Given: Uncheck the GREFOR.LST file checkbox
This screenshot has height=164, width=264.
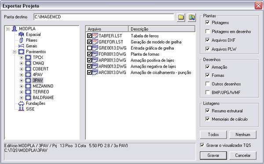Looking at the screenshot, I should point(89,42).
